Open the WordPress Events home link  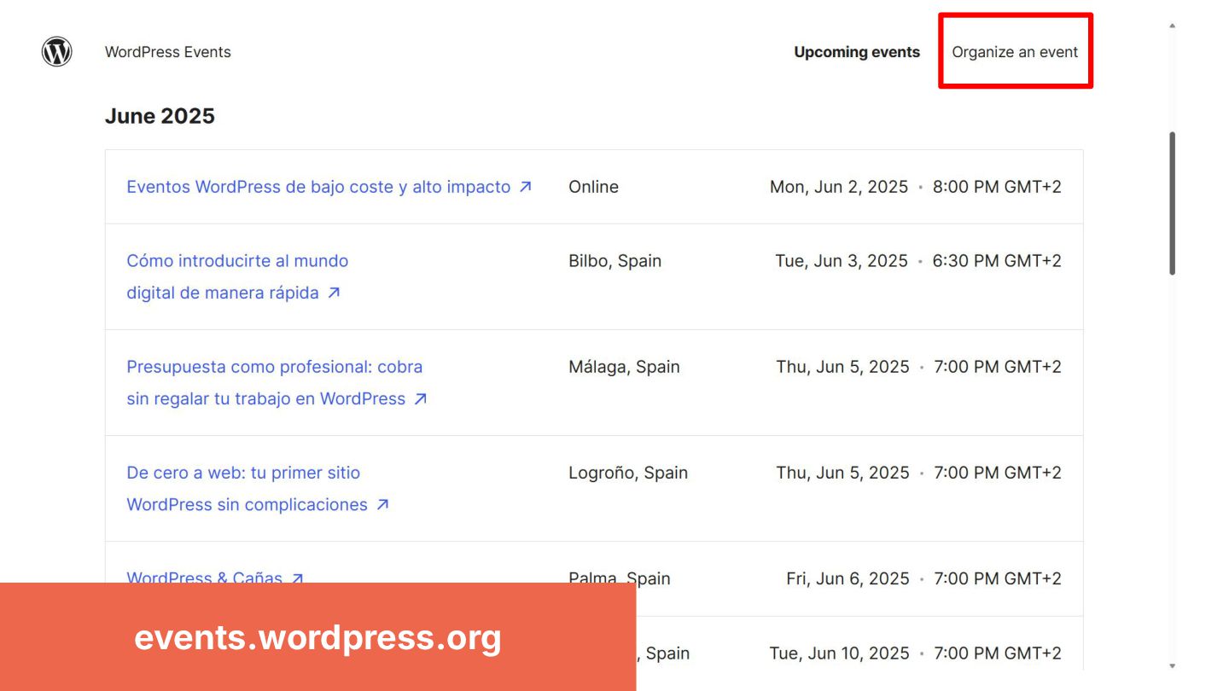point(168,52)
